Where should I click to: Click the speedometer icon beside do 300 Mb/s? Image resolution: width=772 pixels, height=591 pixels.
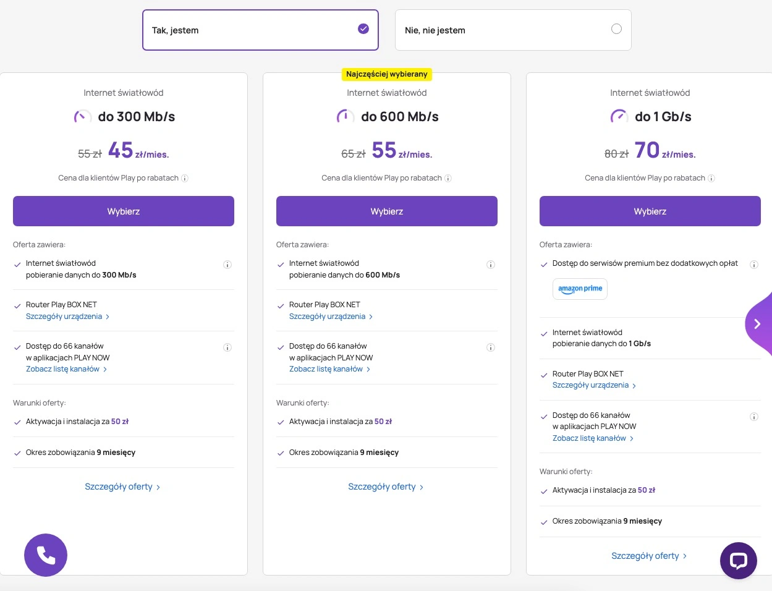pyautogui.click(x=83, y=116)
